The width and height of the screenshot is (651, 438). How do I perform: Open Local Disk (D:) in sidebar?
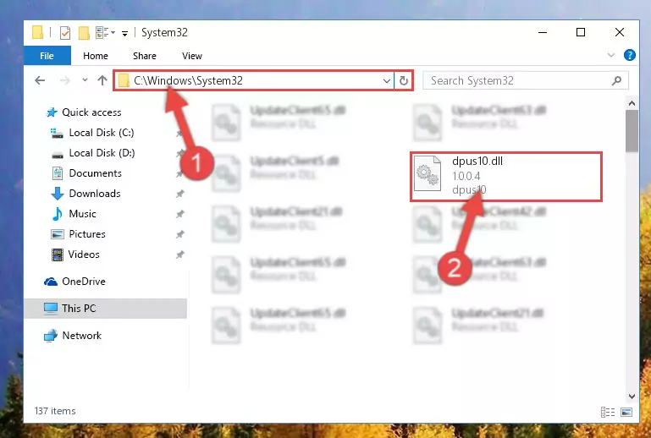tap(102, 153)
